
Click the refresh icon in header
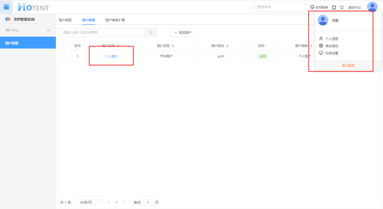tap(342, 7)
